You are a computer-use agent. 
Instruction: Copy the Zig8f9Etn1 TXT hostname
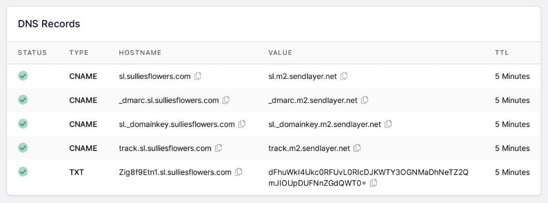coord(238,172)
